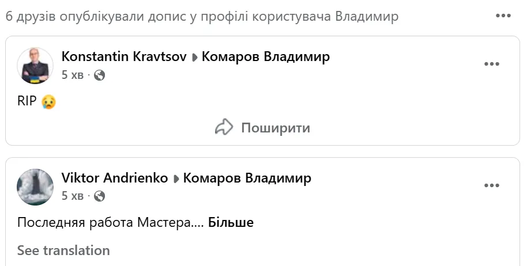Open the 5 хв timestamp on Konstantin's post
Image resolution: width=527 pixels, height=266 pixels.
click(72, 75)
